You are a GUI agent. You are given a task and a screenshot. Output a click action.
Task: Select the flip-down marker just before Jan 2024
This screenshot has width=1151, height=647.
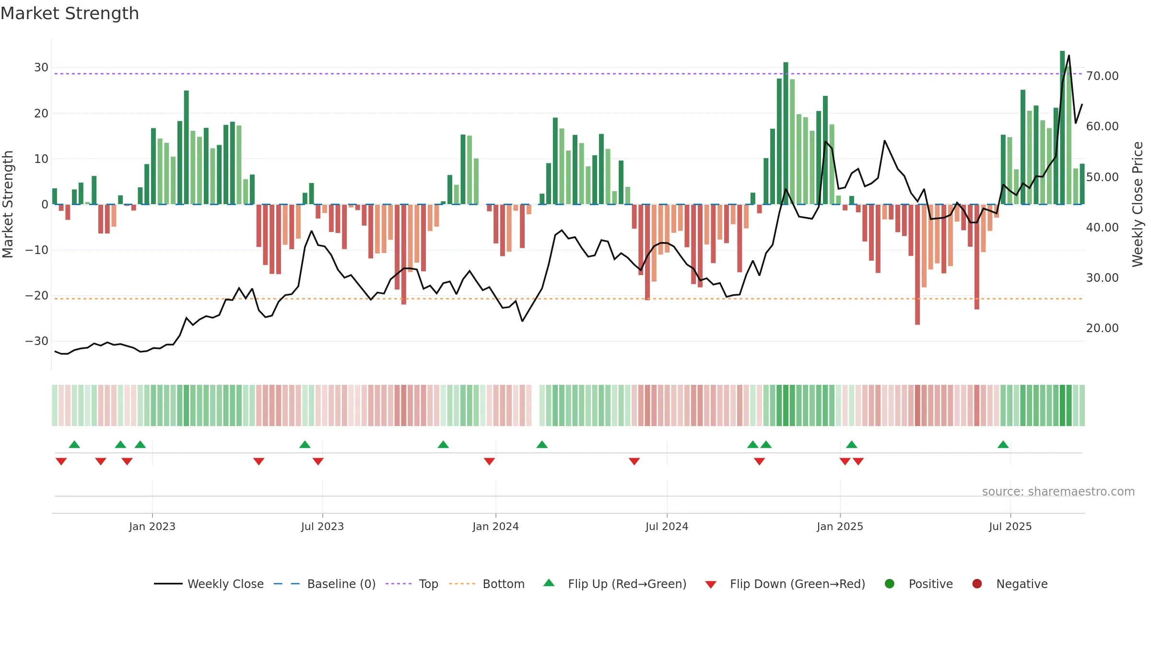tap(489, 461)
